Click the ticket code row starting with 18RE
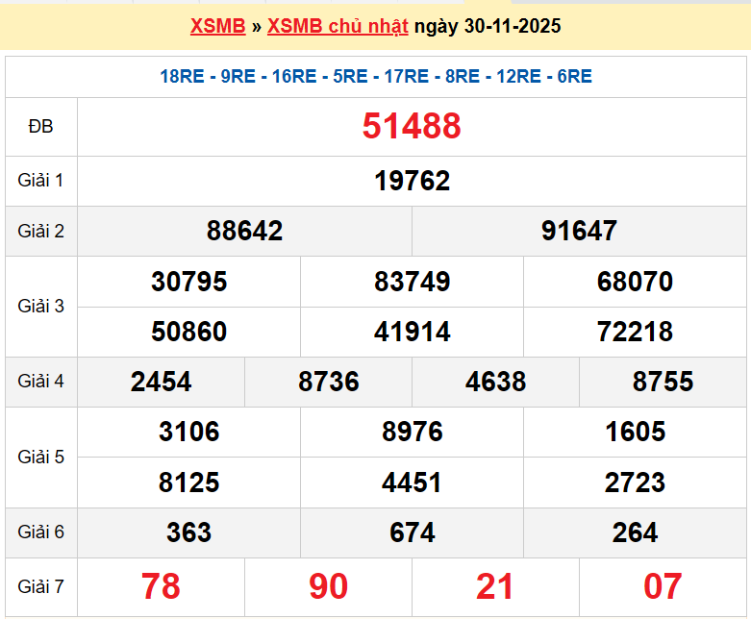The image size is (751, 619). click(376, 77)
